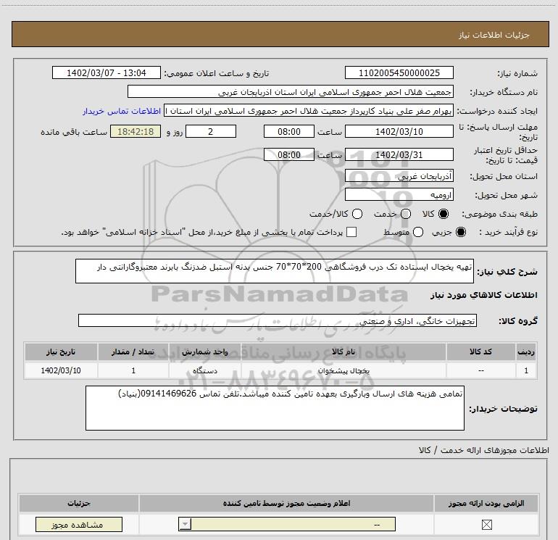
Task: Click the اطلاعات مجوزهای ارائه خدمت / کالا heading
Action: pyautogui.click(x=483, y=450)
